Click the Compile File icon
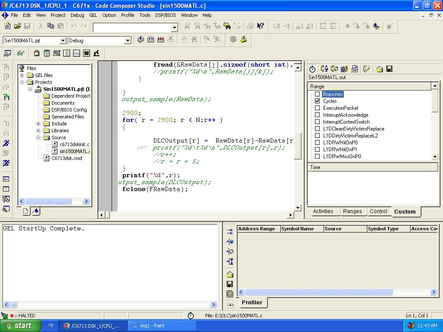 141,40
